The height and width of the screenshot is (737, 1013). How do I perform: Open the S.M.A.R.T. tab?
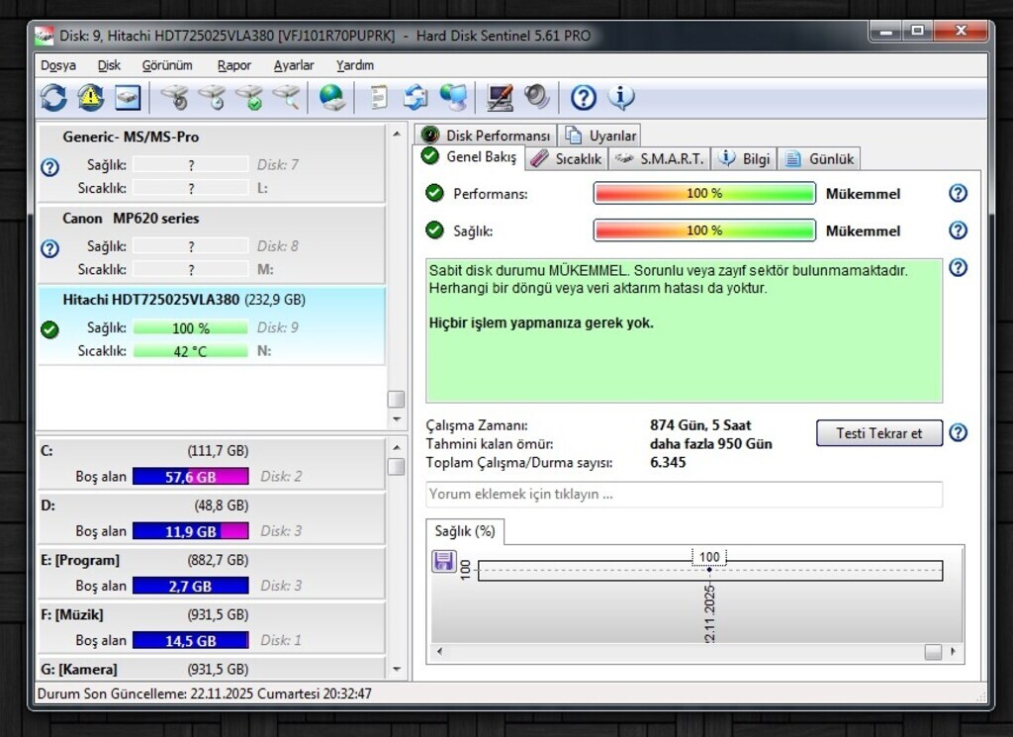click(660, 158)
